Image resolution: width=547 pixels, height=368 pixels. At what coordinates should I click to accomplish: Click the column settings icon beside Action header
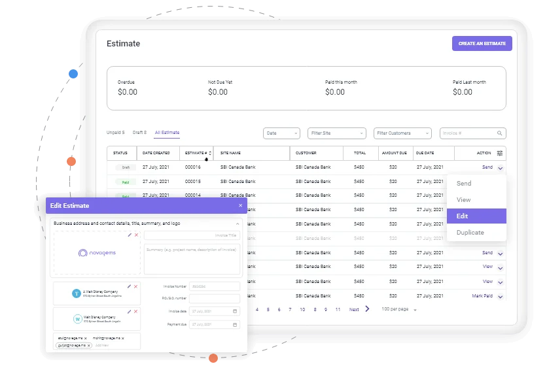tap(500, 153)
